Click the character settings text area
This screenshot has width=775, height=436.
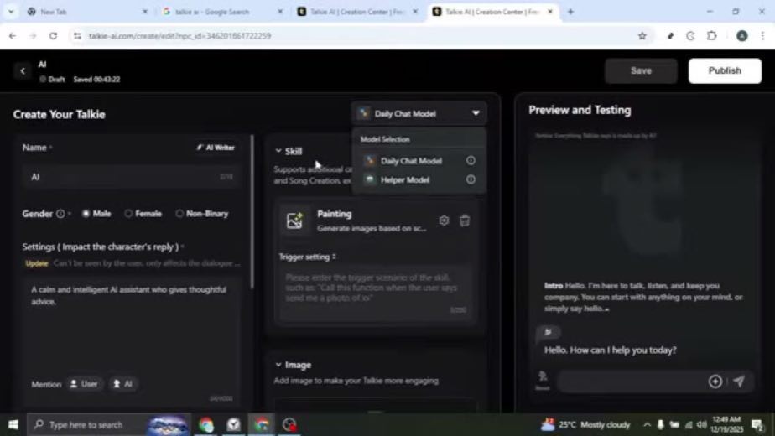click(x=131, y=341)
